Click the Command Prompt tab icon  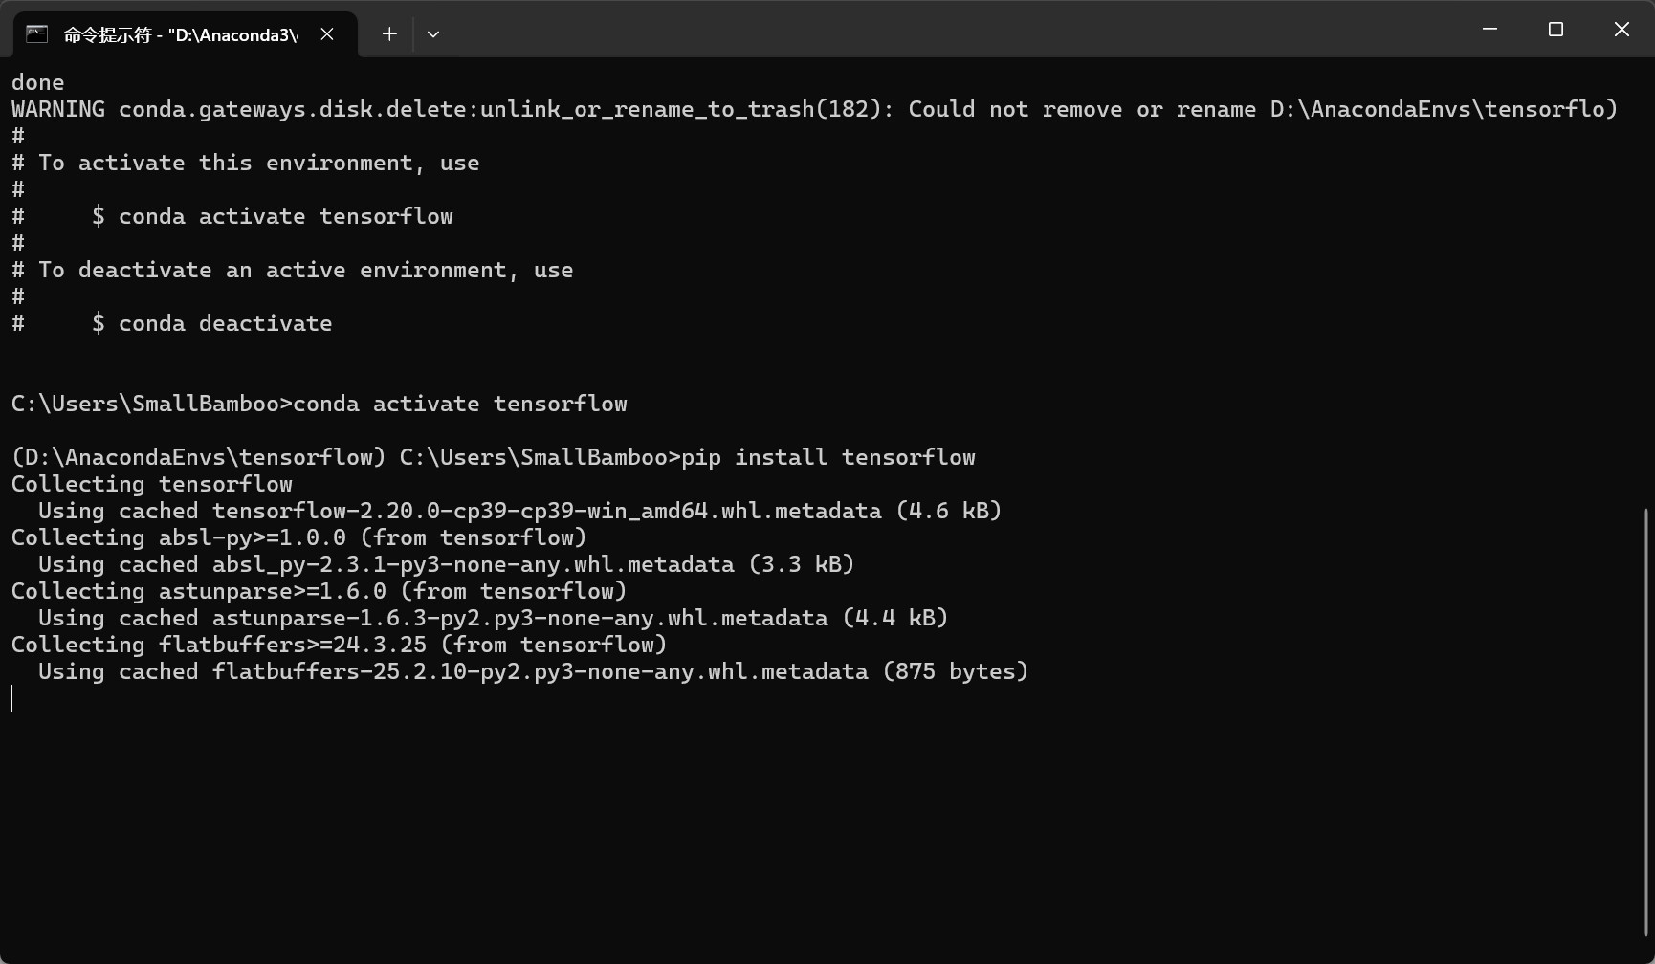coord(36,34)
